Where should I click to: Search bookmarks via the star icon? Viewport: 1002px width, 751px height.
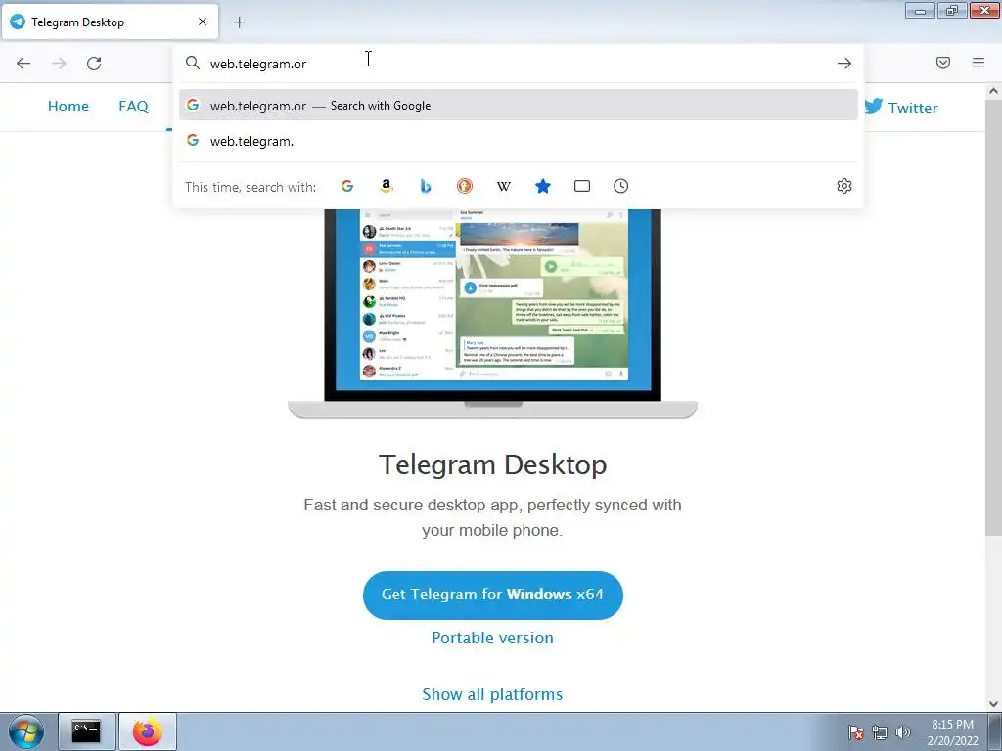tap(542, 186)
